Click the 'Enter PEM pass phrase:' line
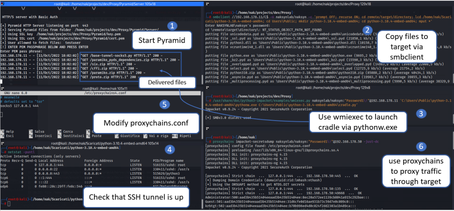 (20, 51)
